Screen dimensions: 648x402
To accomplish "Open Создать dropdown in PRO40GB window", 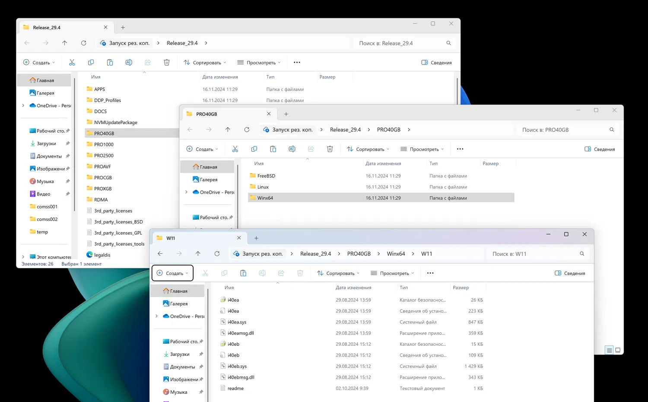I will click(x=202, y=149).
